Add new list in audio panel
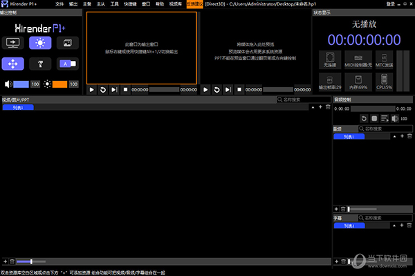This screenshot has width=415, height=276. click(x=402, y=136)
